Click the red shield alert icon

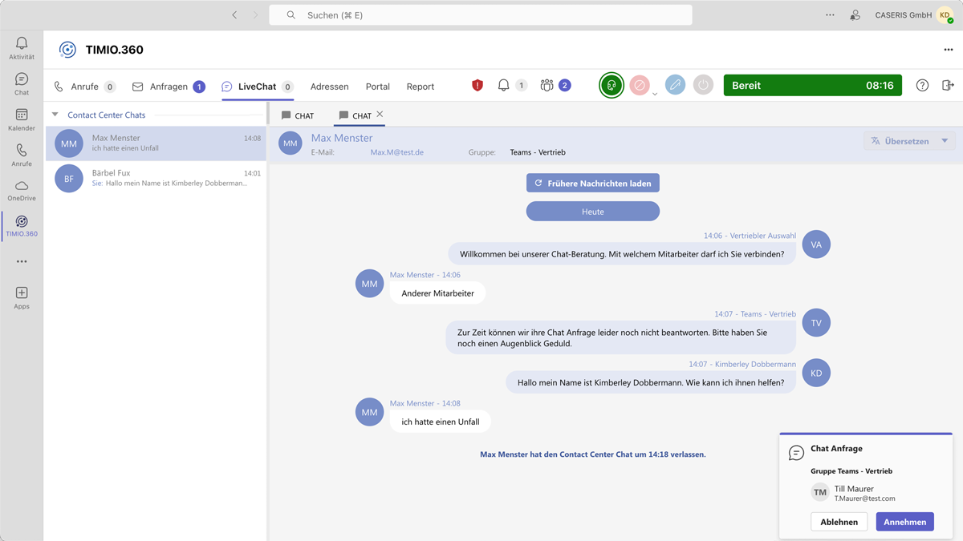(477, 85)
